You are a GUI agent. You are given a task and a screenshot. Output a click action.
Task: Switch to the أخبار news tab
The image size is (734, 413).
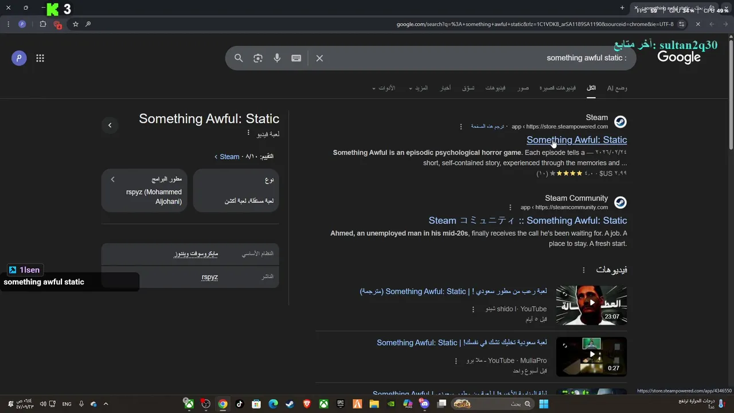tap(446, 88)
